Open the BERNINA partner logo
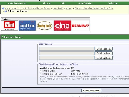The image size is (129, 97). pyautogui.click(x=80, y=26)
